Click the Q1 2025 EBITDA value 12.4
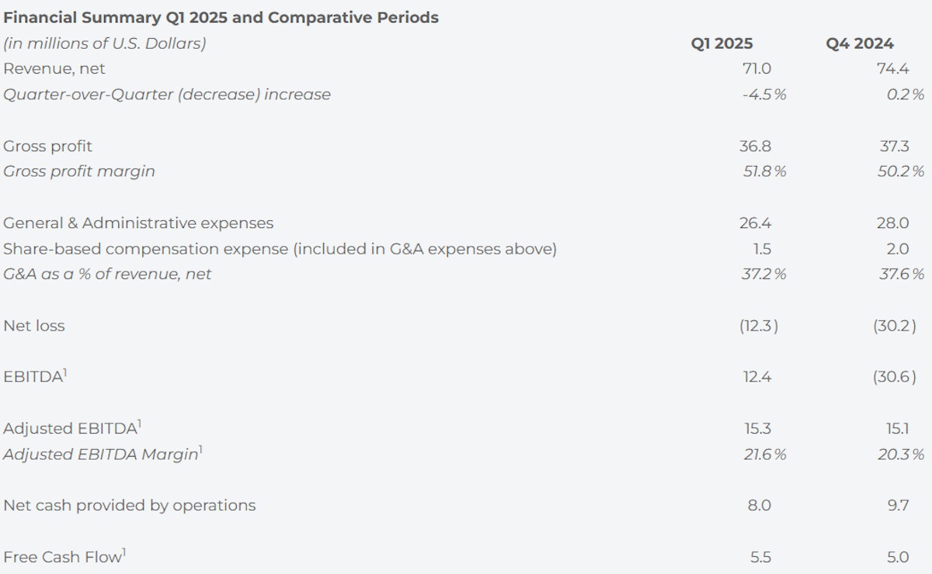This screenshot has height=574, width=932. pyautogui.click(x=756, y=377)
